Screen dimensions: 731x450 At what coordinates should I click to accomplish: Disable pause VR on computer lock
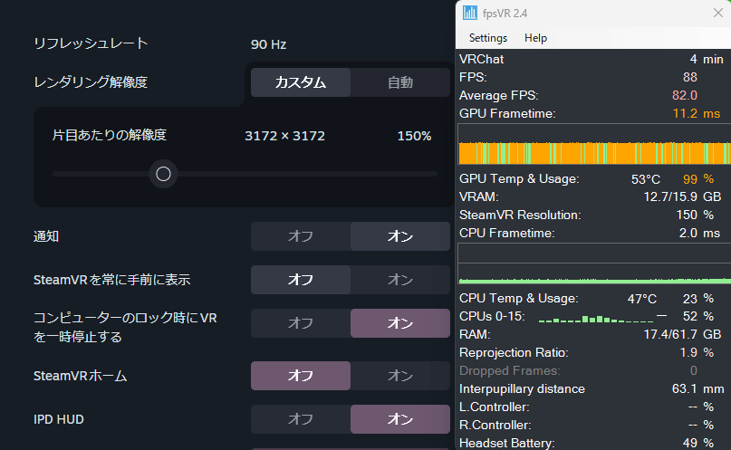tap(300, 323)
